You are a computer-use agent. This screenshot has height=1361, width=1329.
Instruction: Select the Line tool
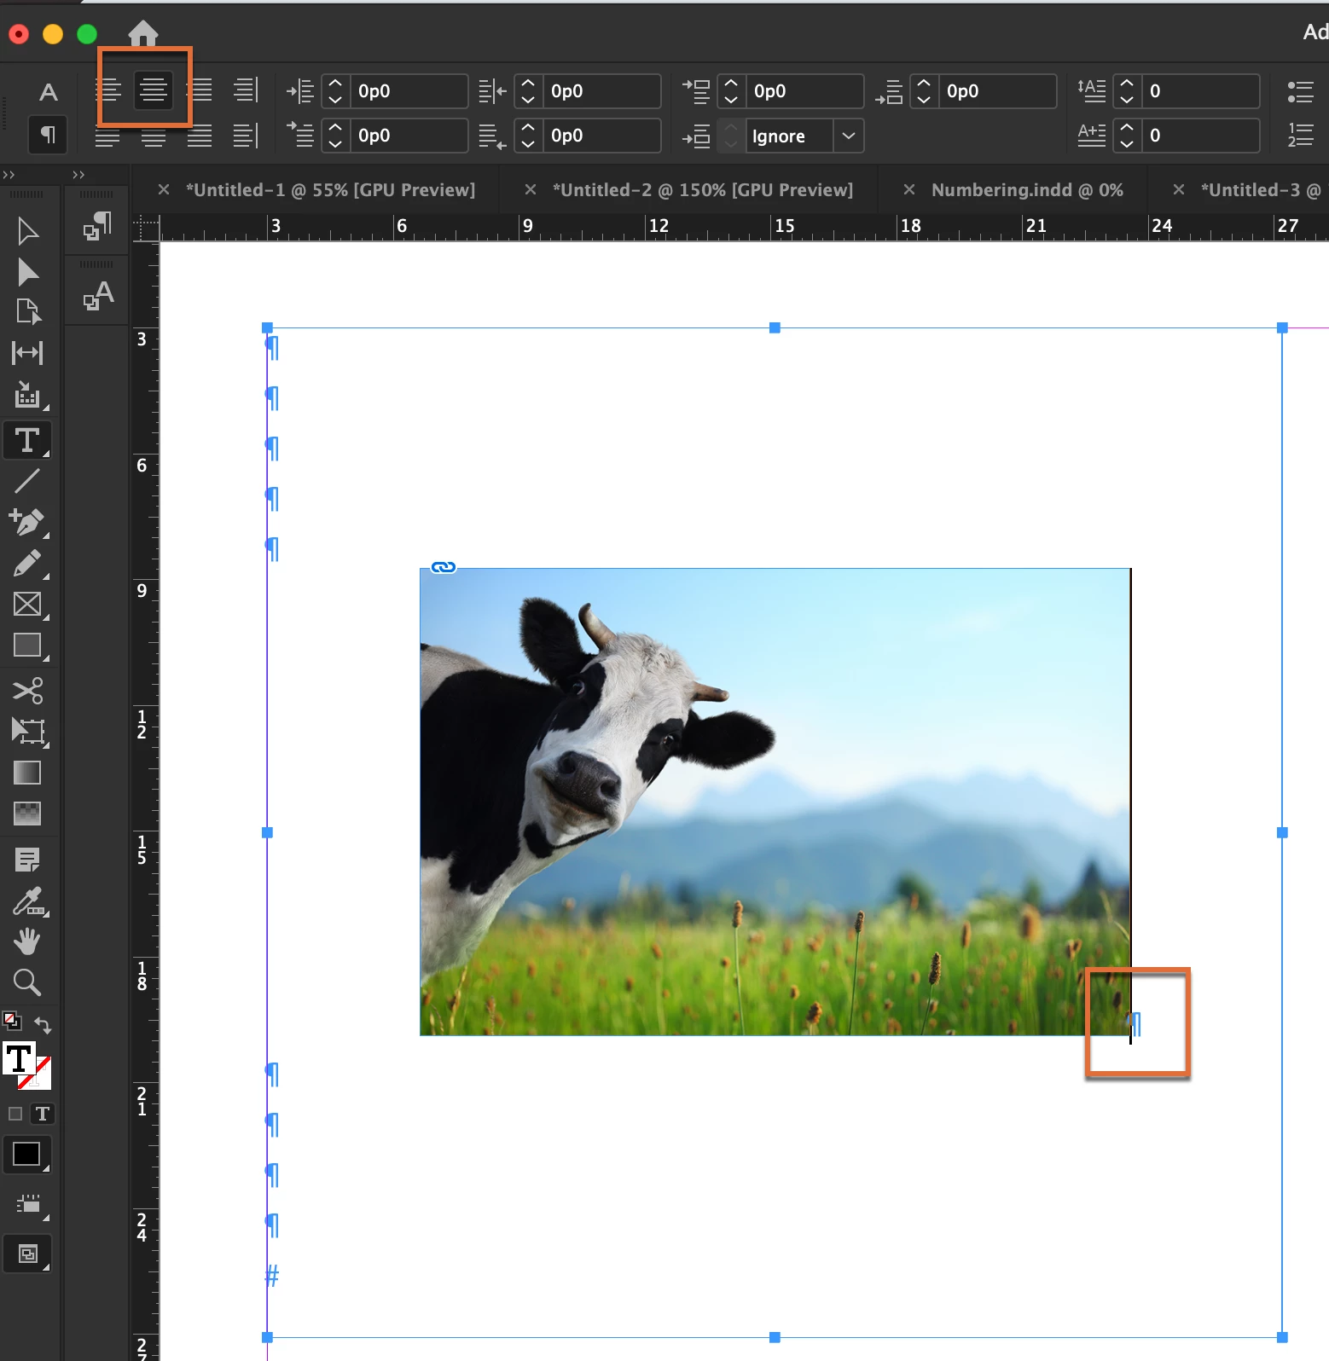tap(27, 480)
